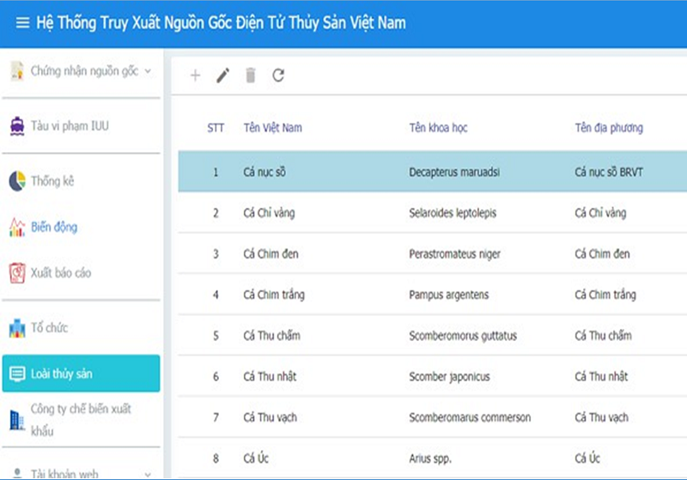Select Loài thủy sản menu item
The height and width of the screenshot is (480, 687).
point(82,374)
